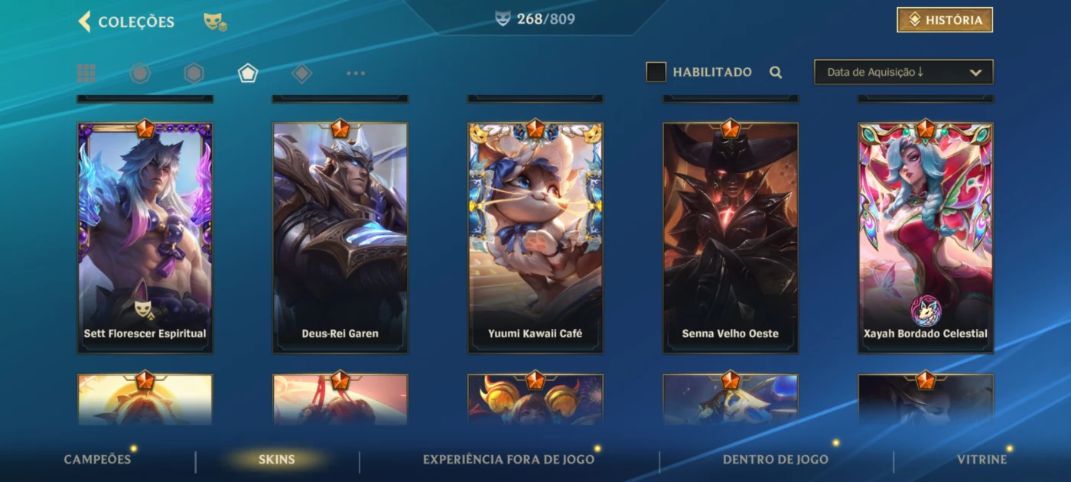Image resolution: width=1071 pixels, height=482 pixels.
Task: Select the Deus-Rei Garen skin card
Action: tap(340, 237)
